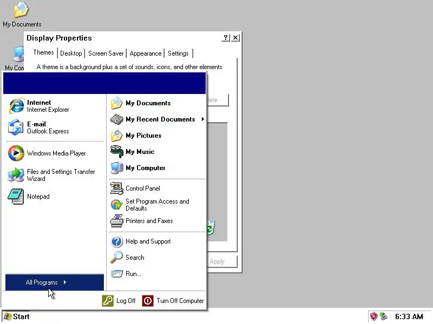
Task: Click the Windows flag on Start button
Action: [8, 316]
